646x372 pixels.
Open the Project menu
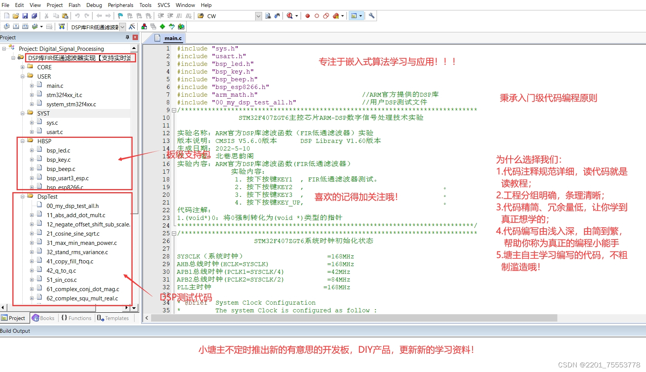(x=55, y=5)
